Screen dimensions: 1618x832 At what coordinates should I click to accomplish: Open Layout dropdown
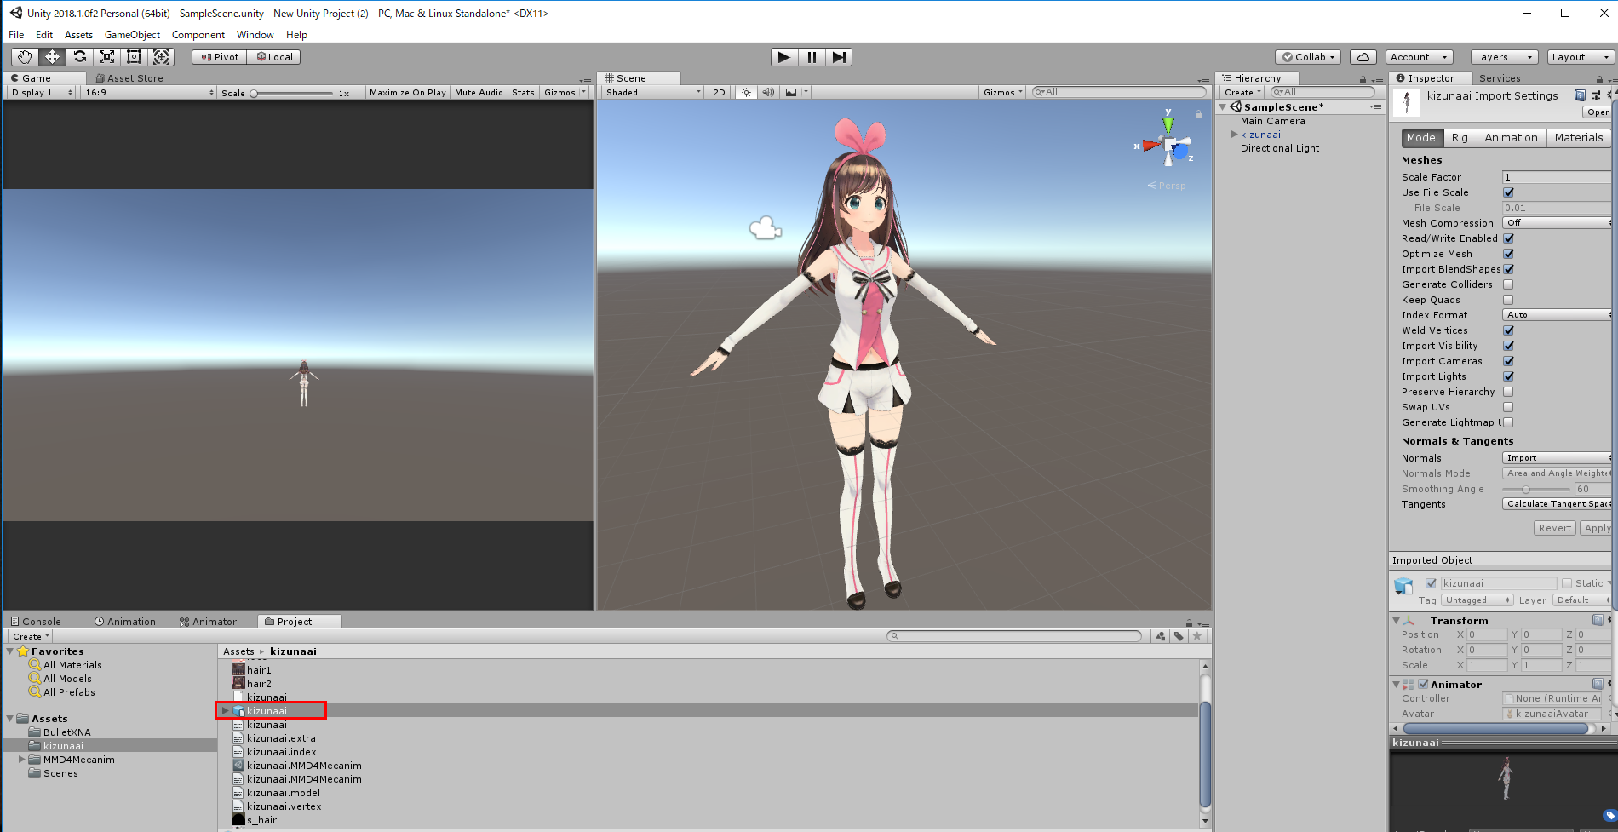(1581, 57)
